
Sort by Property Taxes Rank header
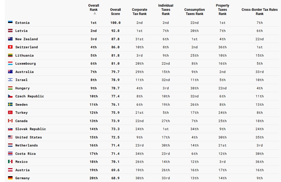point(222,10)
